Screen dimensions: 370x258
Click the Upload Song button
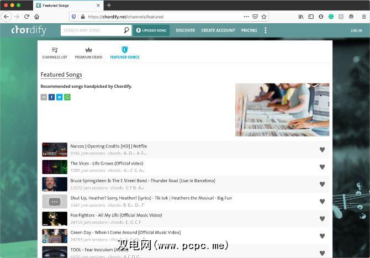[x=151, y=30]
